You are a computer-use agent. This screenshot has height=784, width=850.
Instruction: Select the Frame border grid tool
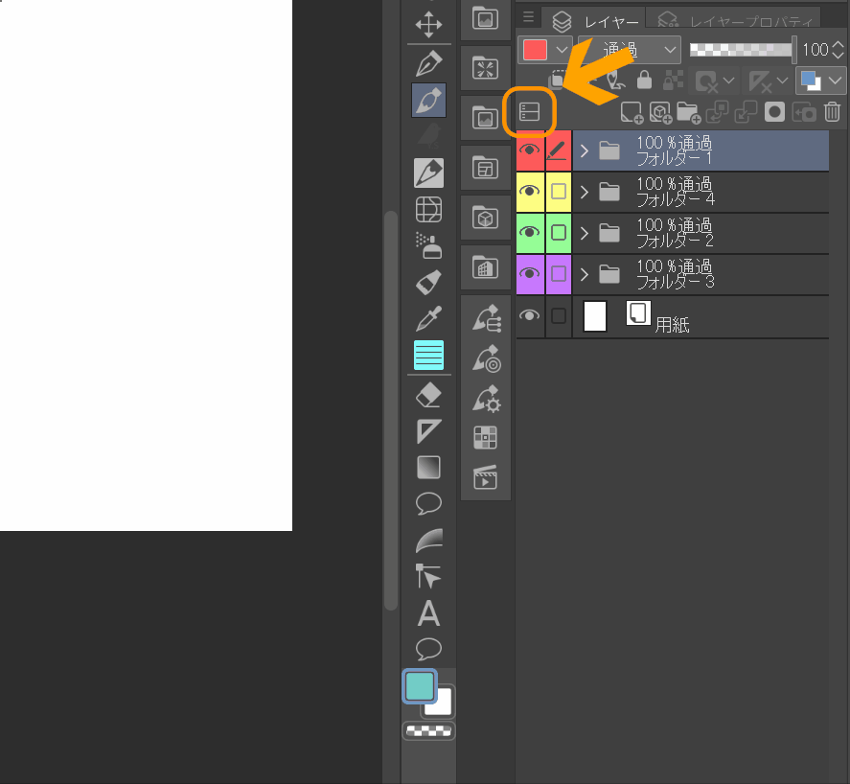click(428, 209)
